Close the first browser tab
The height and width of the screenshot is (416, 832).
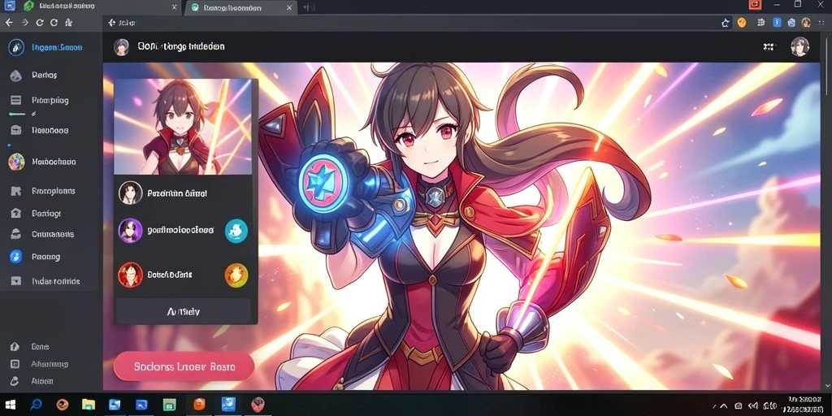click(x=175, y=7)
